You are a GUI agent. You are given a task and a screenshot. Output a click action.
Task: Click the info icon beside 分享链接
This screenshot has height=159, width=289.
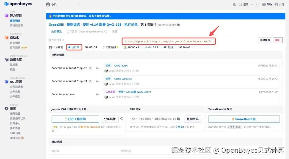tap(122, 119)
